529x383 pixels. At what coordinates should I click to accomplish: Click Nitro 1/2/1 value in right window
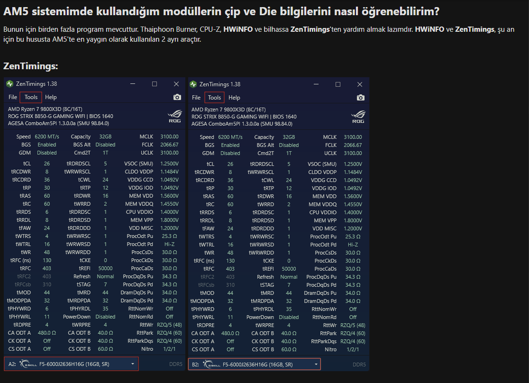tap(353, 349)
